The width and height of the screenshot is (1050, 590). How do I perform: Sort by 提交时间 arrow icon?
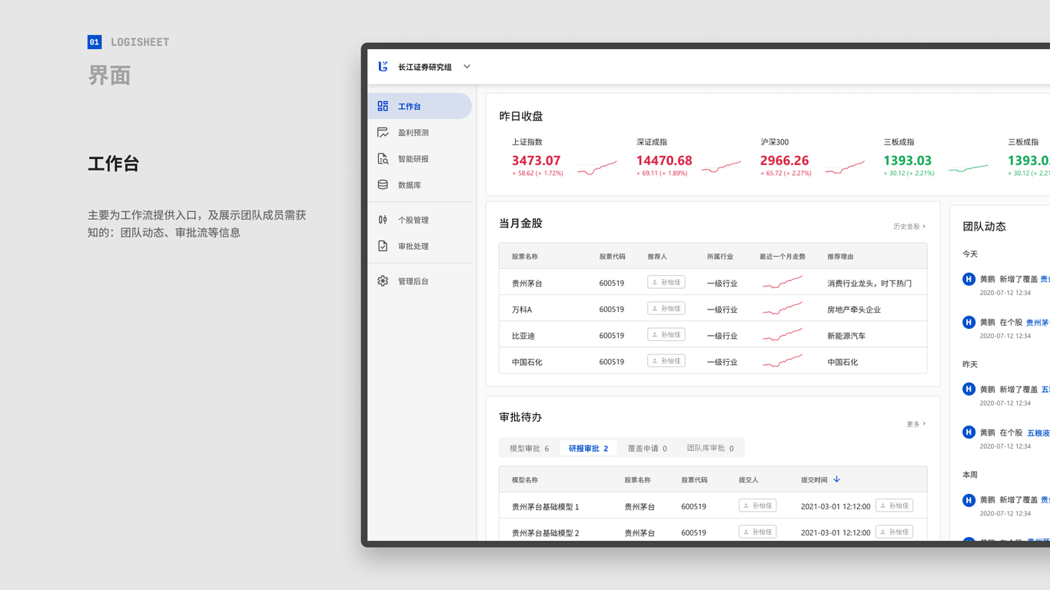click(x=836, y=479)
